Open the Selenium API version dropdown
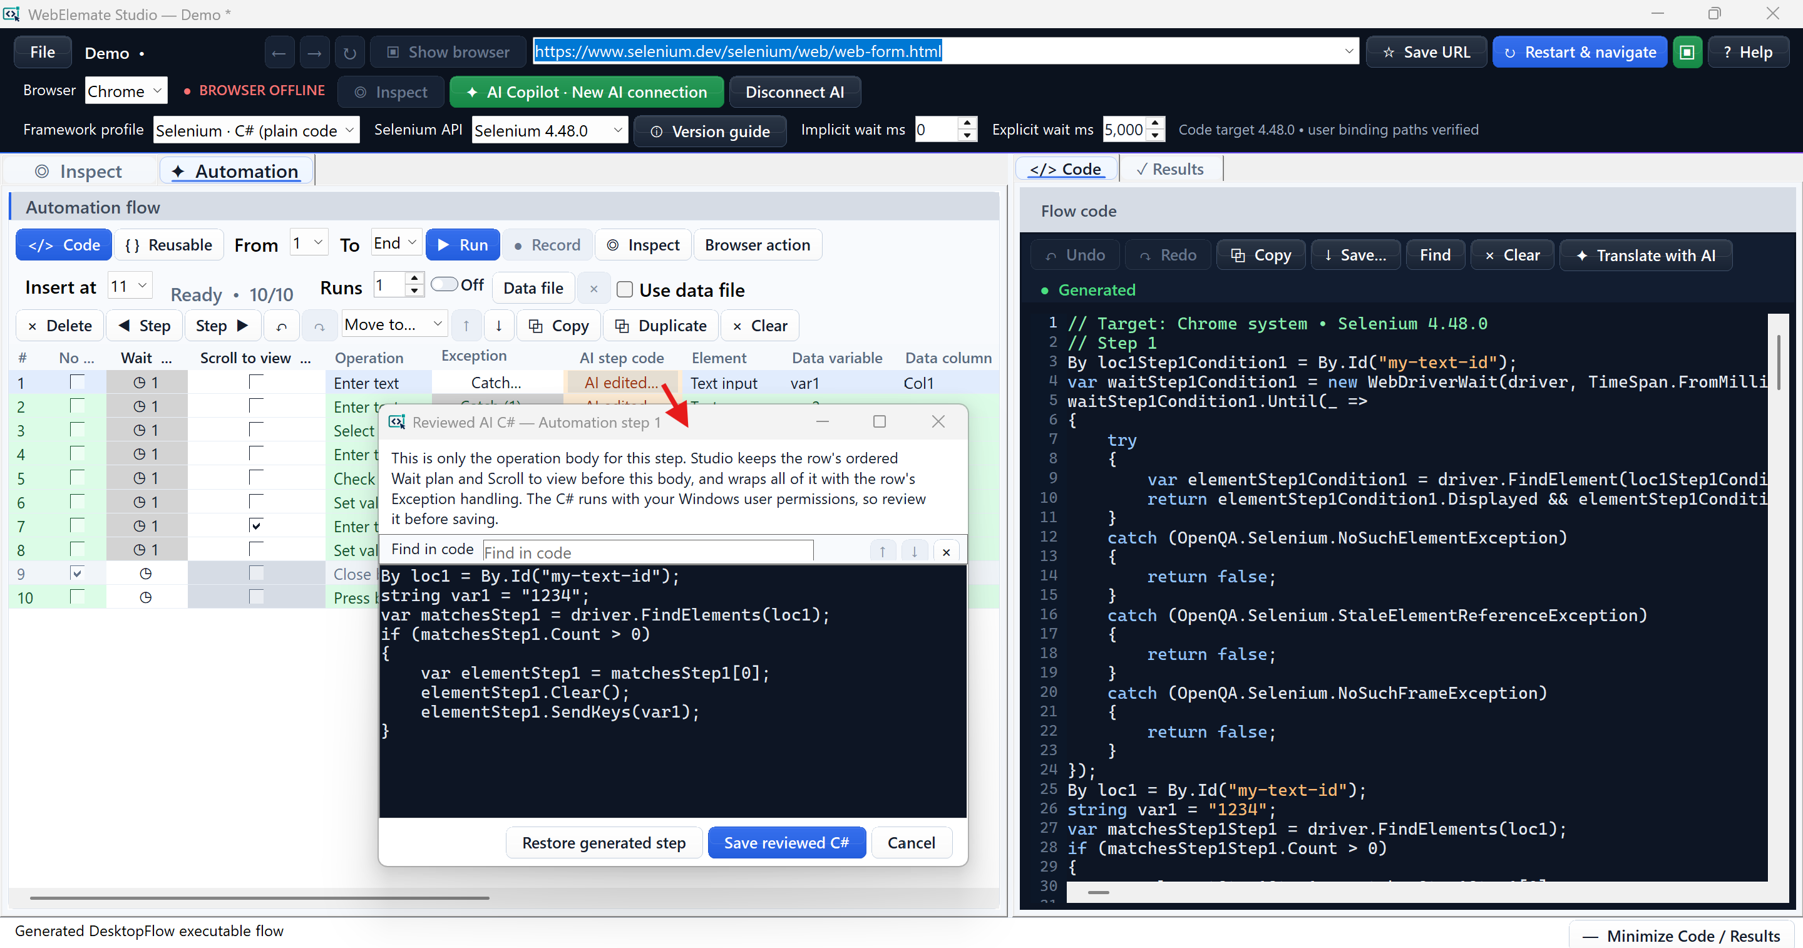Image resolution: width=1803 pixels, height=948 pixels. tap(550, 130)
